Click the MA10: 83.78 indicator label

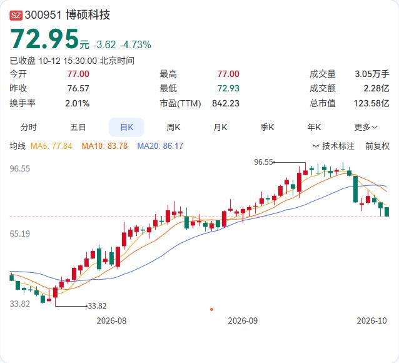point(104,146)
